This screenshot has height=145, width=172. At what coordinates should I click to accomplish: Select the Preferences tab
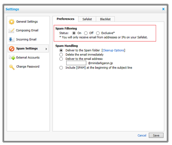click(65, 19)
